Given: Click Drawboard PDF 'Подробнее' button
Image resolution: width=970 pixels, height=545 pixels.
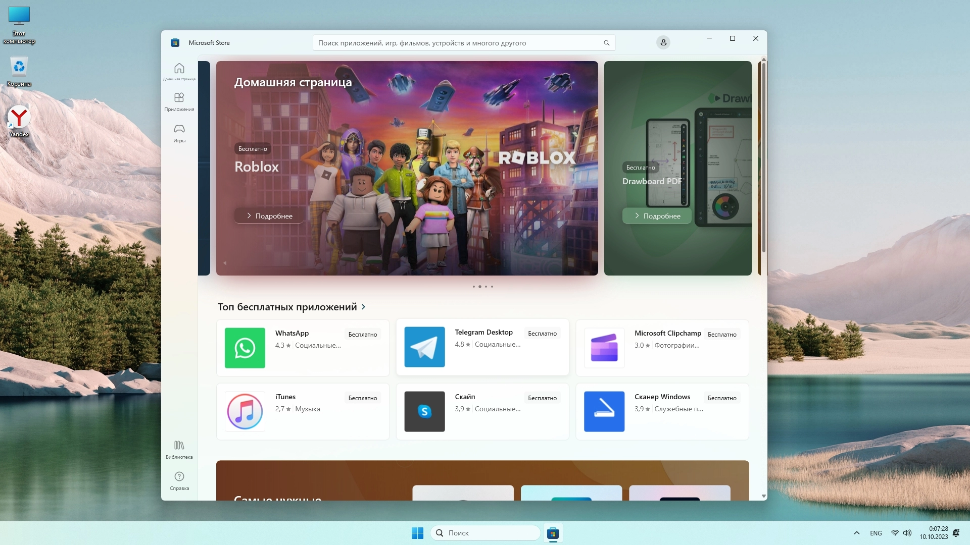Looking at the screenshot, I should coord(657,216).
